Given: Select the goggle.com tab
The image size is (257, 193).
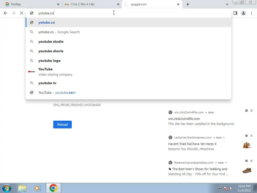Looking at the screenshot, I should pyautogui.click(x=152, y=4).
